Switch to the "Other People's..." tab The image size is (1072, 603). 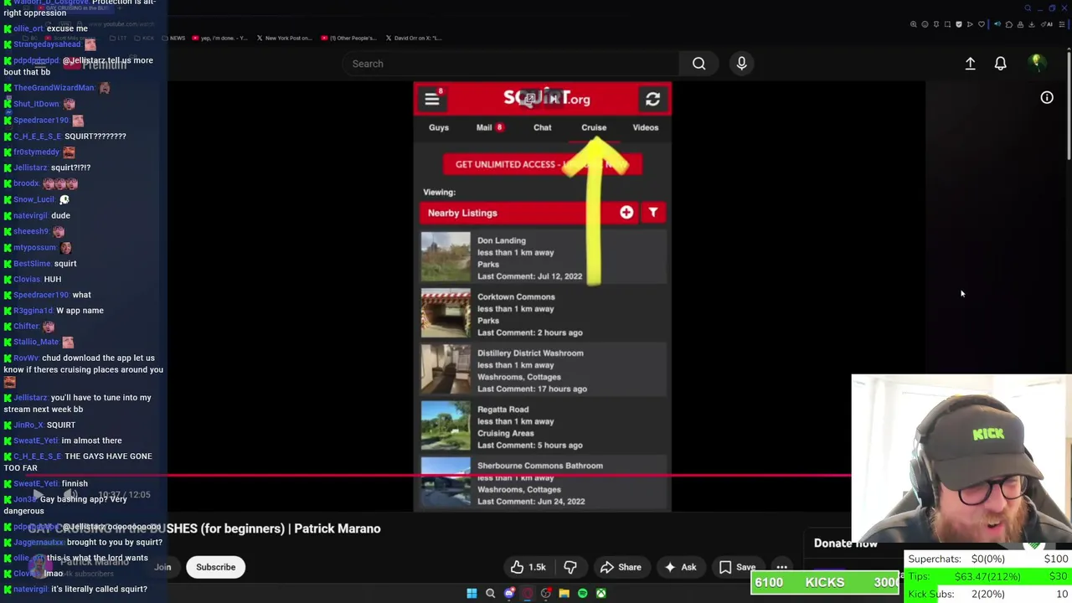[348, 38]
